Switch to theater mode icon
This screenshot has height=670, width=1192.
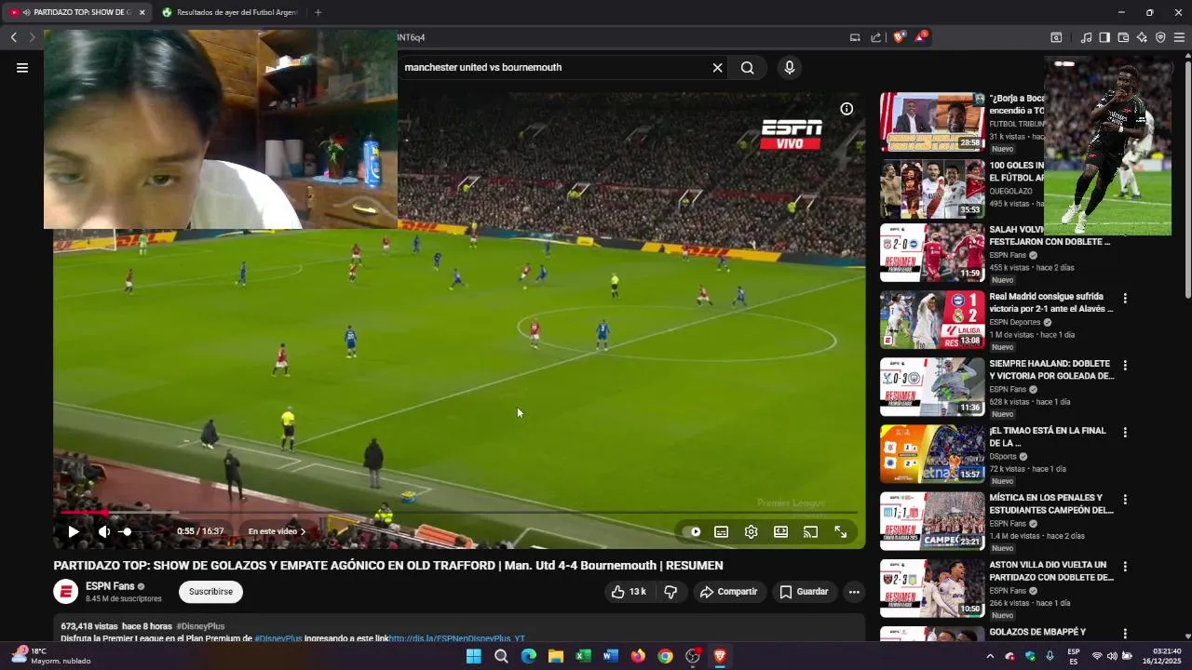(780, 531)
